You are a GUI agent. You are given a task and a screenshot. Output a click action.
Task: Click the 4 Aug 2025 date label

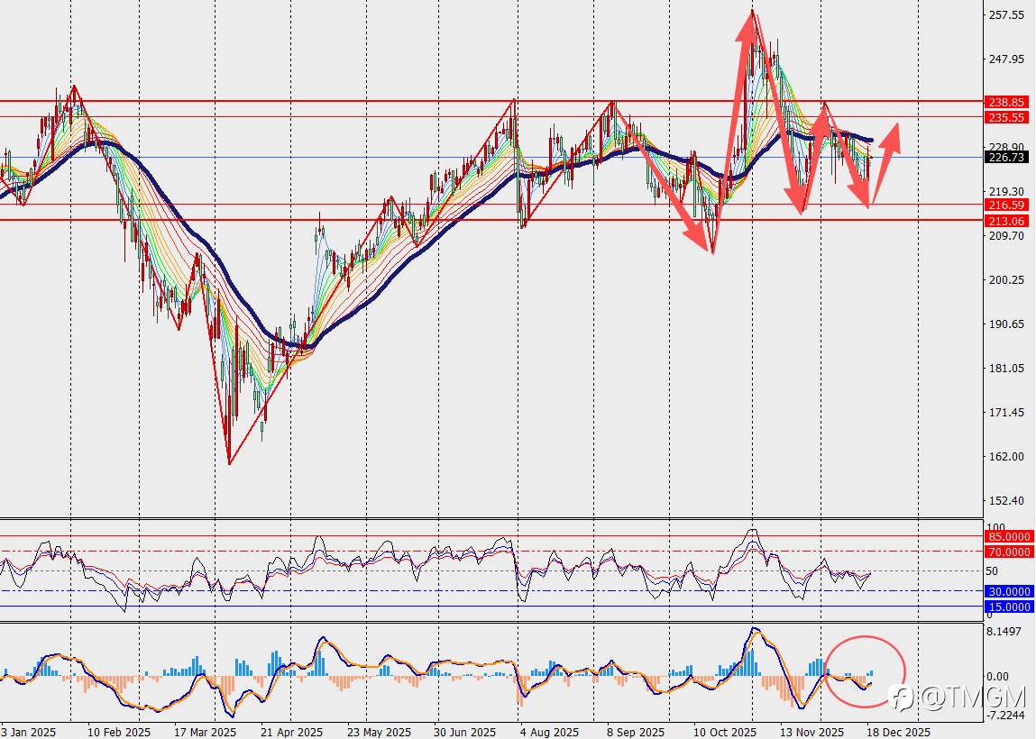tap(549, 733)
